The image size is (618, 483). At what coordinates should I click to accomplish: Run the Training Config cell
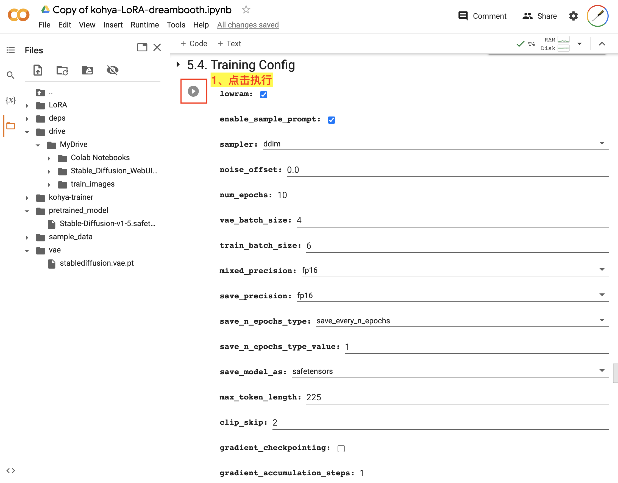click(193, 91)
